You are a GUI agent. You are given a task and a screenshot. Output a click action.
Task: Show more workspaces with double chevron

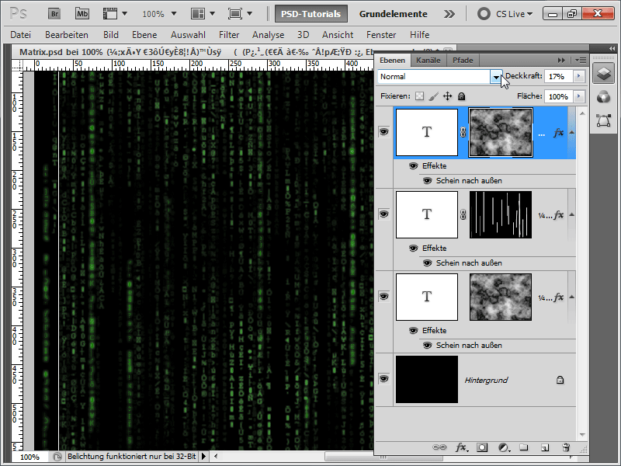449,14
